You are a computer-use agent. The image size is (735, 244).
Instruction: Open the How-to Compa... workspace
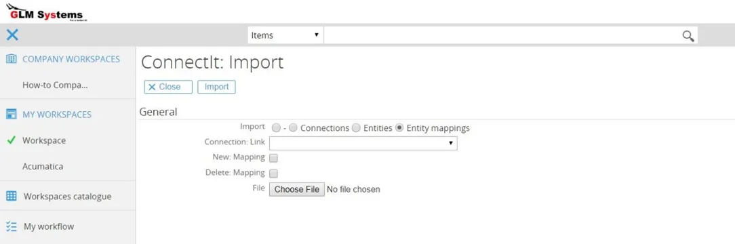pos(56,85)
